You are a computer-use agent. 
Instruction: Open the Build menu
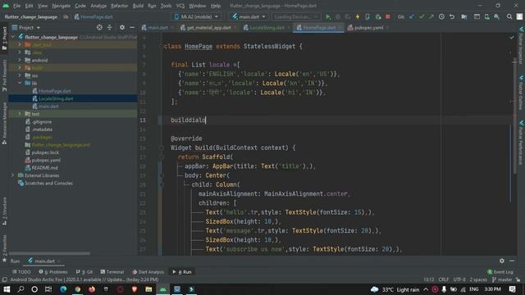pos(138,6)
